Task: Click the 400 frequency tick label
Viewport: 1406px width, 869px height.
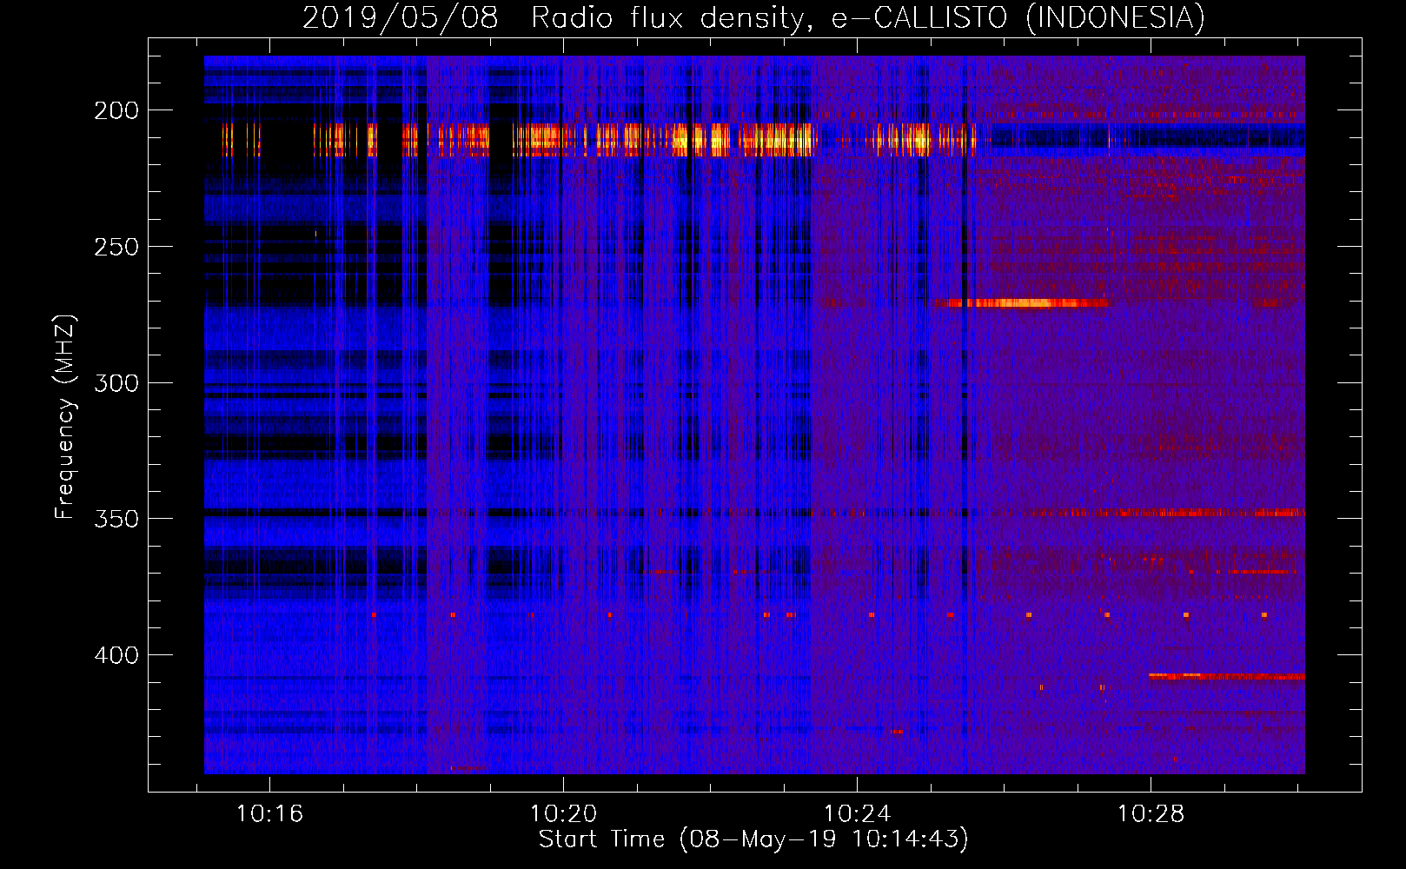Action: pos(116,655)
